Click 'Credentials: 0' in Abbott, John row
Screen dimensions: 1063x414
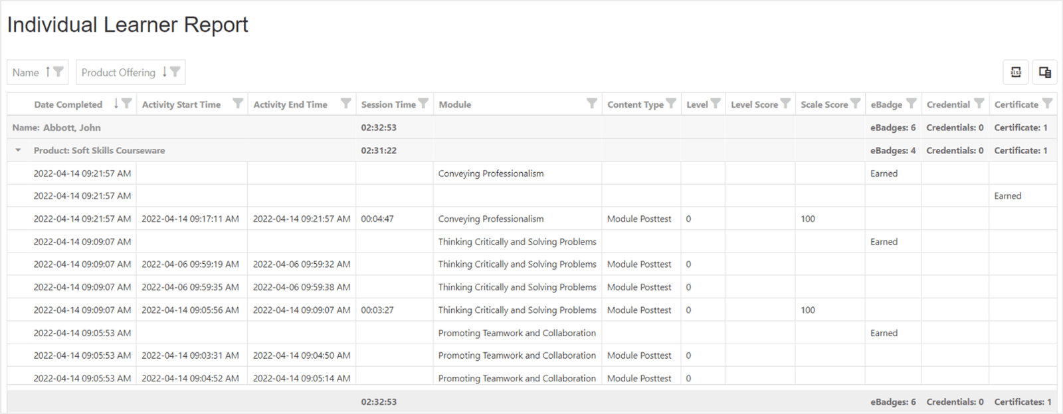(x=955, y=128)
